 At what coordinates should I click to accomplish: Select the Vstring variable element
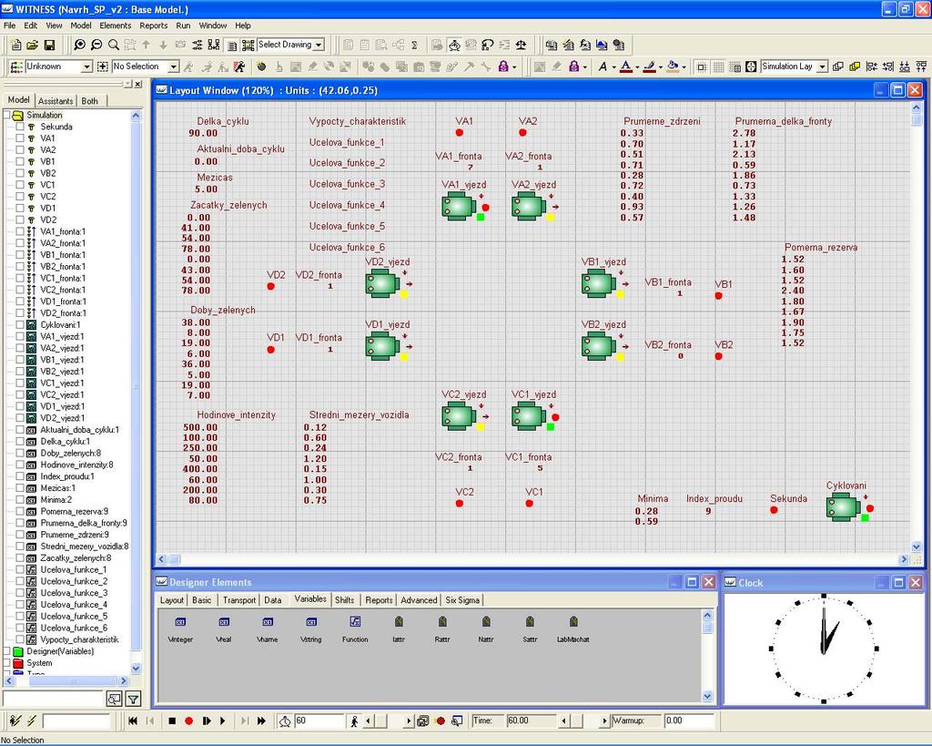pyautogui.click(x=311, y=623)
